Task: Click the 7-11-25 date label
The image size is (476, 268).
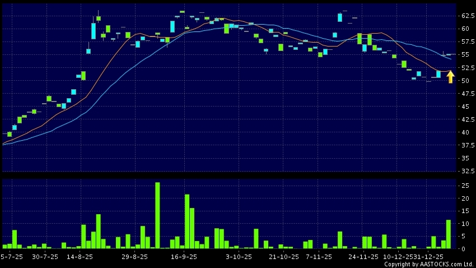Action: point(319,257)
